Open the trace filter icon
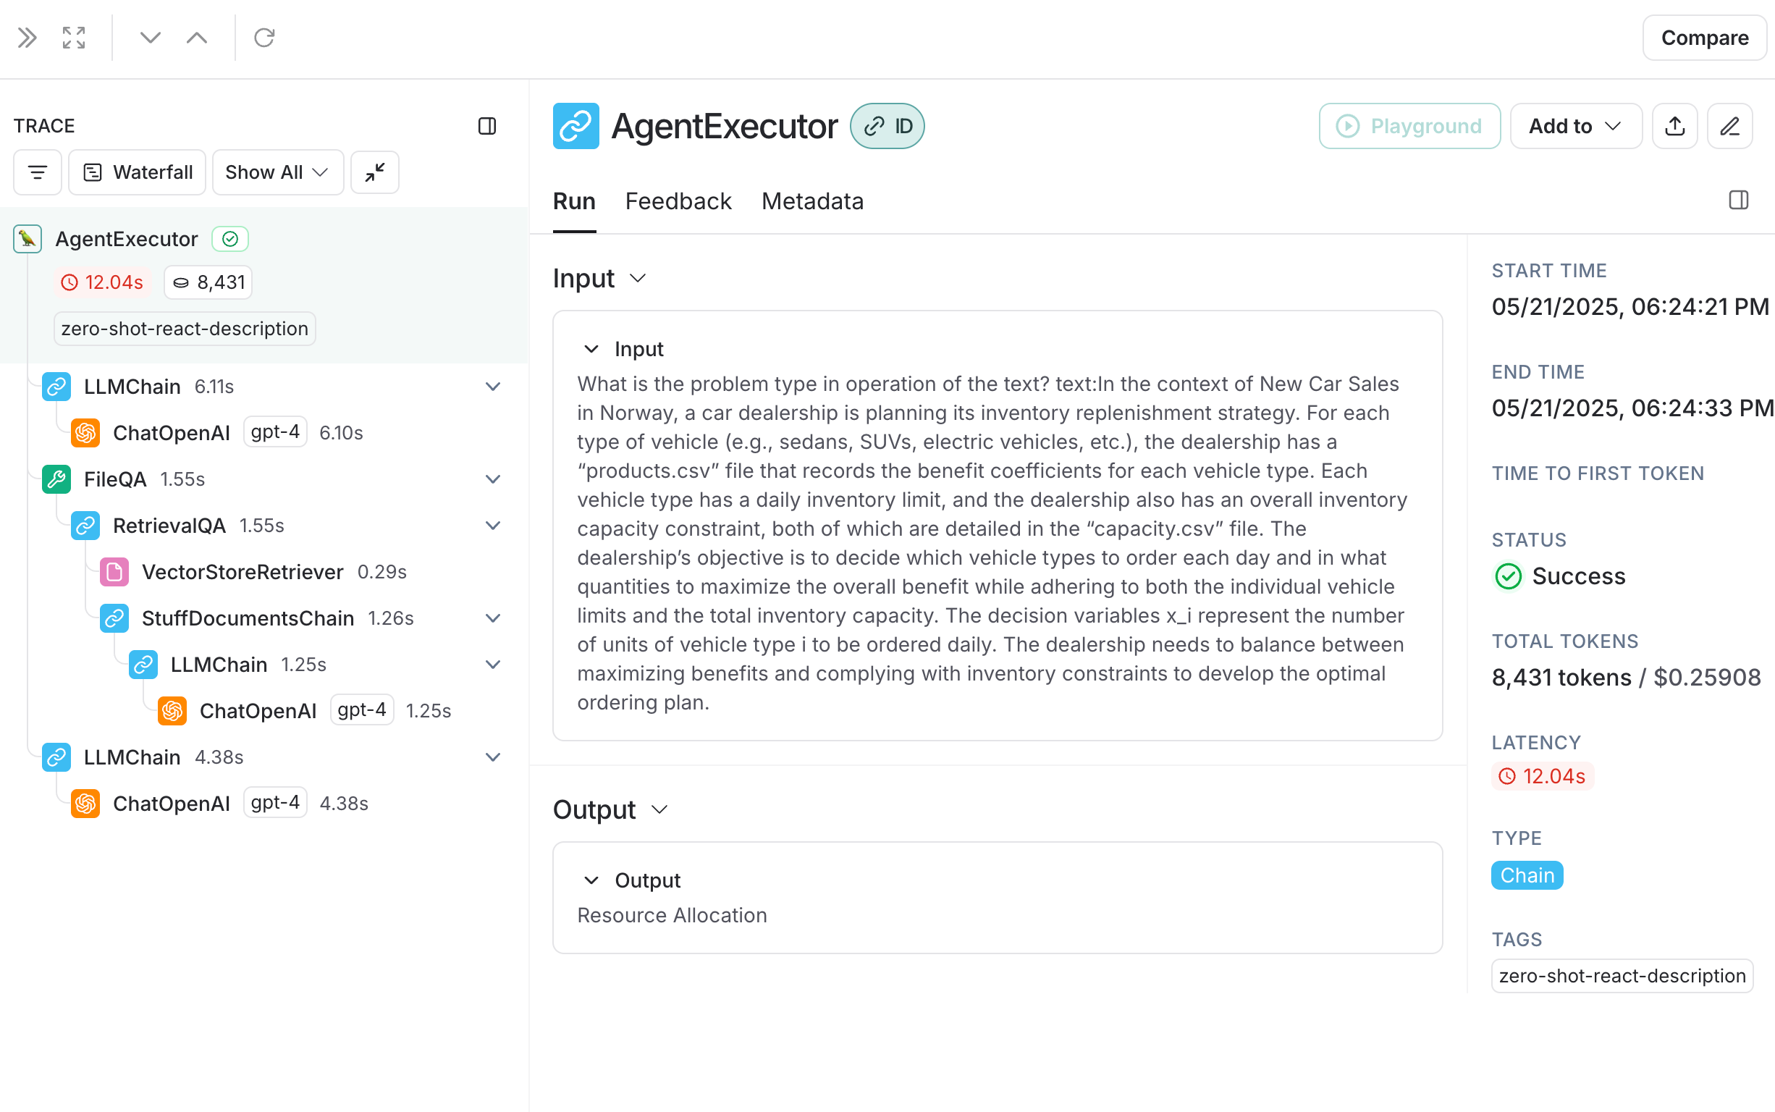This screenshot has width=1775, height=1112. pyautogui.click(x=38, y=172)
